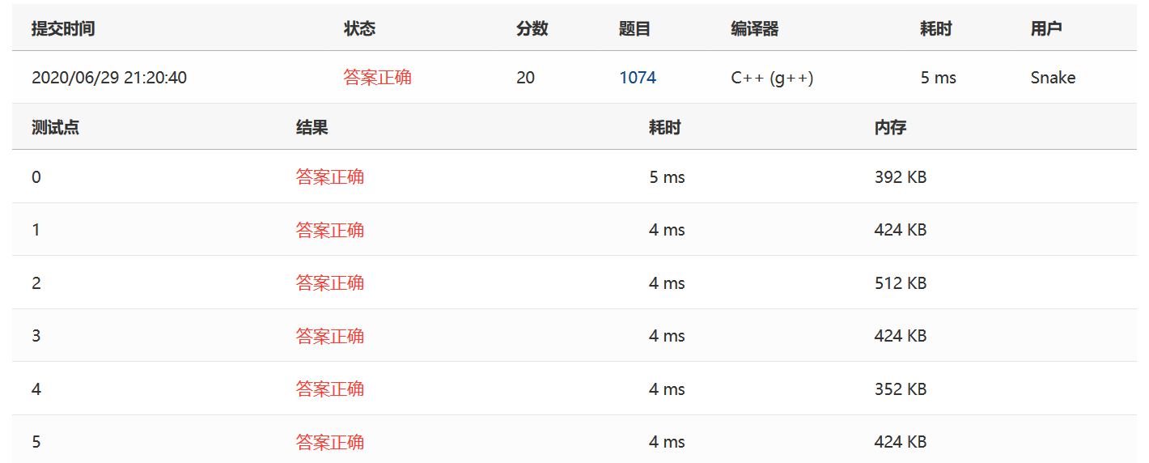
Task: Click the compiler value C++ (g++)
Action: (x=772, y=78)
